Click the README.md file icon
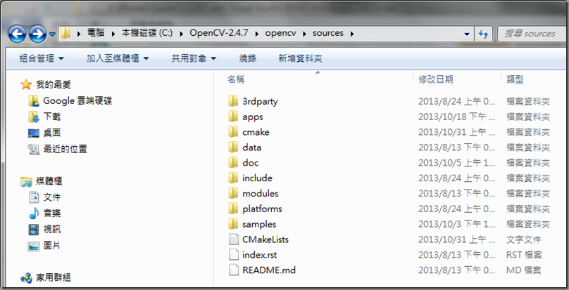 234,270
